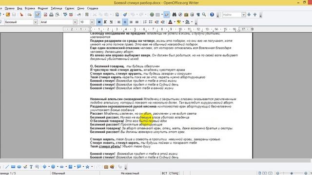Expand the Базовый paragraph style dropdown

[35, 22]
